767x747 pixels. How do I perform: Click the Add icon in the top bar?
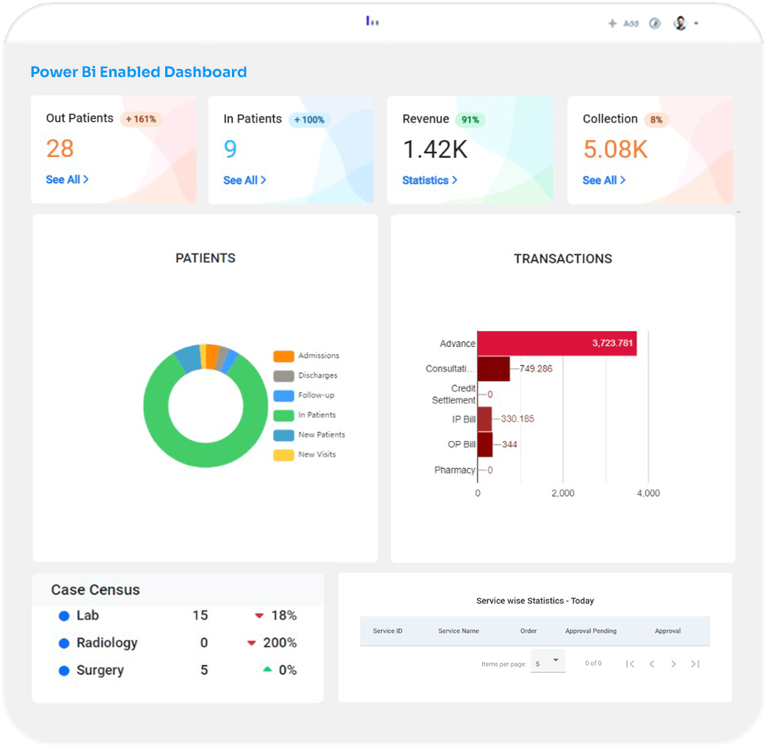point(612,23)
